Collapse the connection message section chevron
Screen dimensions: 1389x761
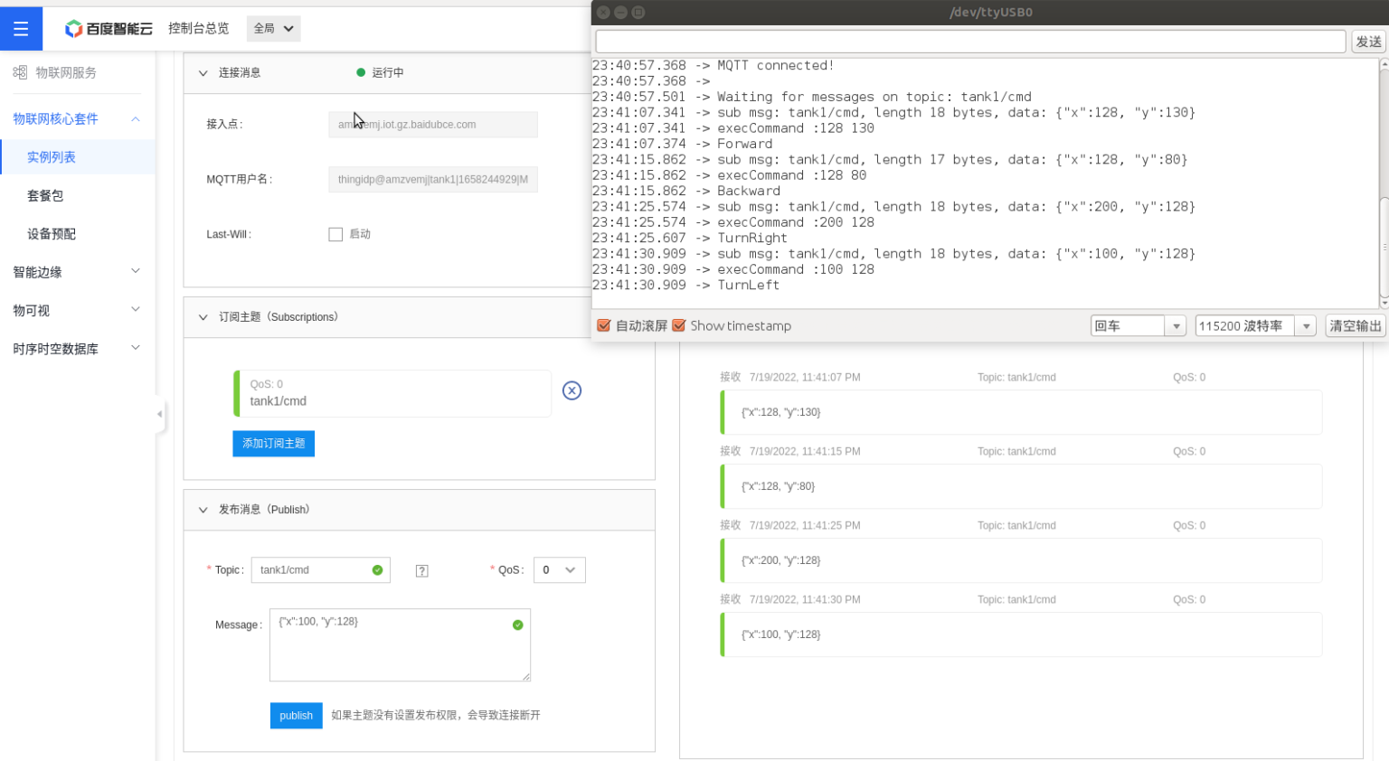(203, 73)
